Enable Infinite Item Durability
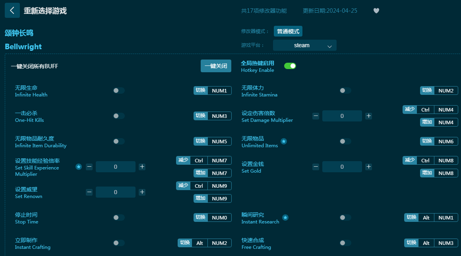This screenshot has height=256, width=461. (119, 141)
